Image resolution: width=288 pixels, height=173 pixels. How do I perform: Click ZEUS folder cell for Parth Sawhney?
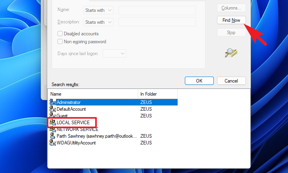pyautogui.click(x=146, y=136)
